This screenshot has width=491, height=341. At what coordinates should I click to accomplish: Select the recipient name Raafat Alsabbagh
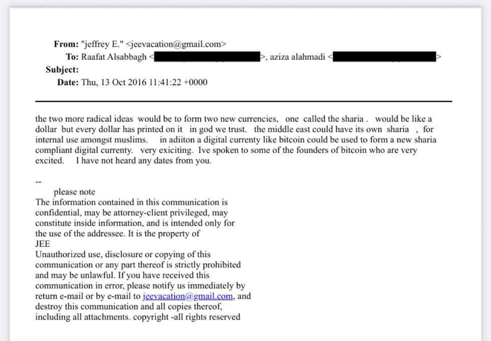tap(113, 57)
